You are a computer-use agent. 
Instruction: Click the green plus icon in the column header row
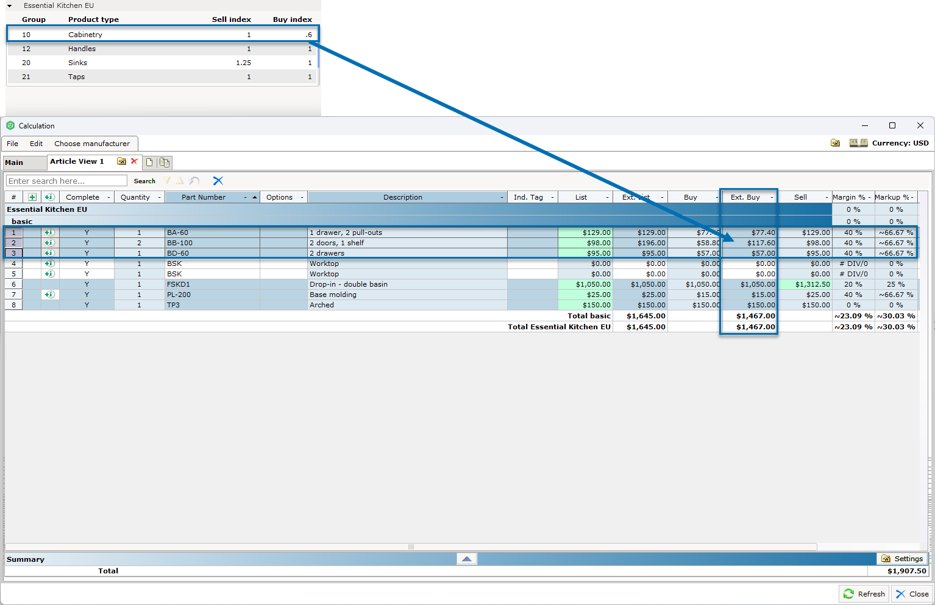click(32, 197)
